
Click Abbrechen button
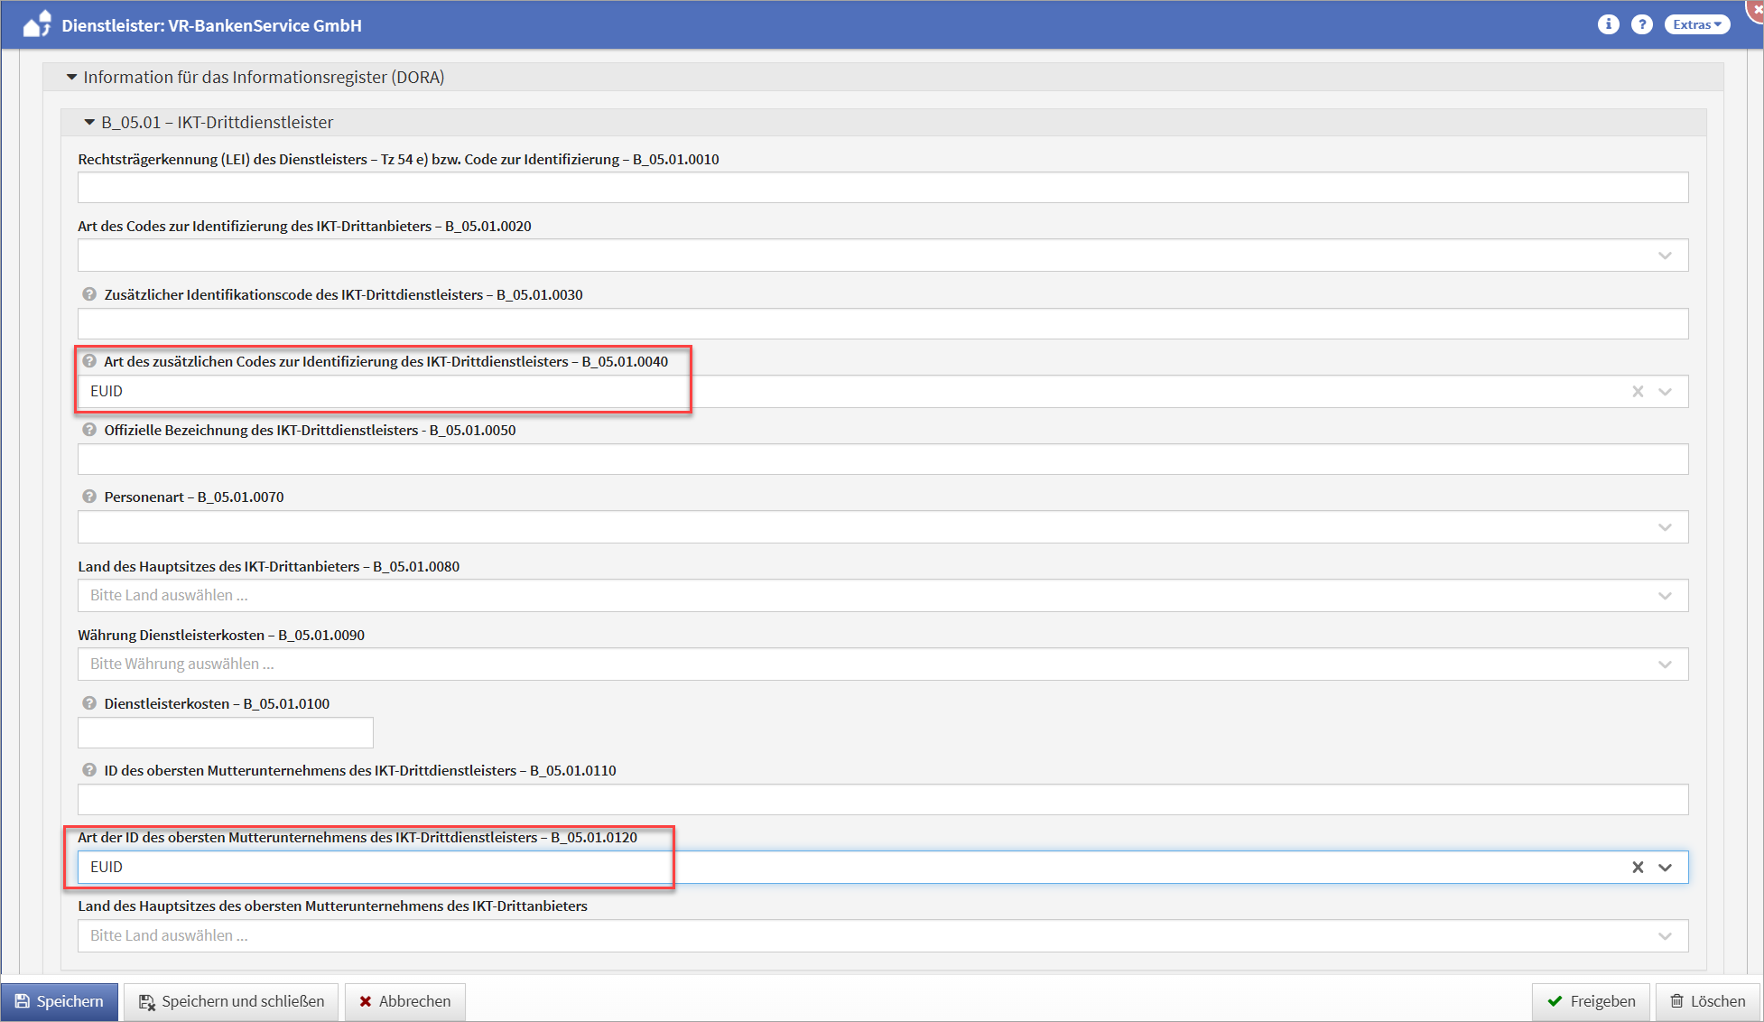click(x=405, y=1001)
